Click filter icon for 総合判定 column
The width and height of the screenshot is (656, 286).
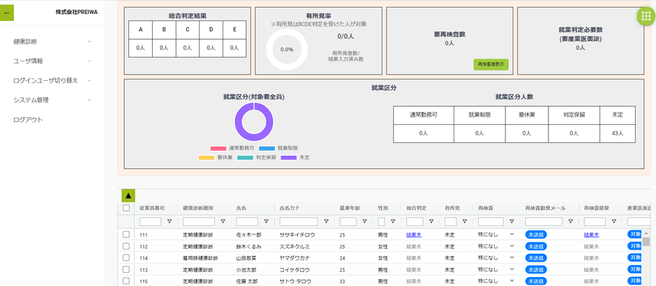[x=431, y=222]
